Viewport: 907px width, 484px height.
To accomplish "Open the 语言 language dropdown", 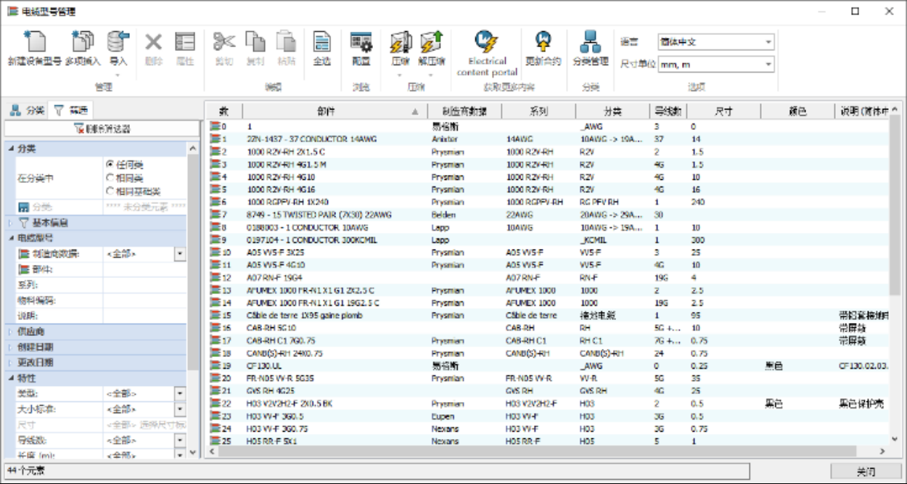I will point(715,42).
